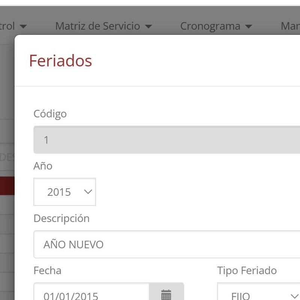This screenshot has height=300, width=300.
Task: Click the Año label
Action: [43, 166]
